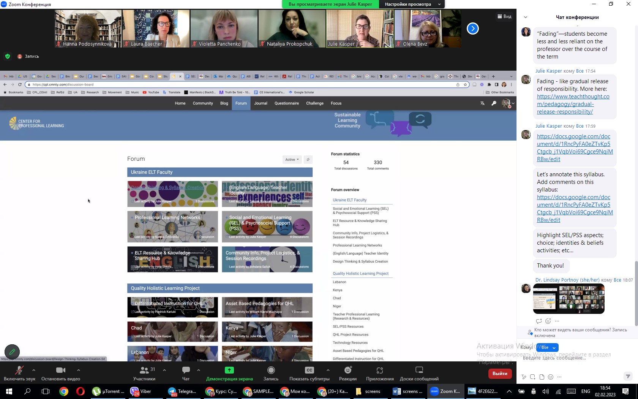Image resolution: width=638 pixels, height=399 pixels.
Task: Click the chat panel vertical scrollbar
Action: coord(636,293)
